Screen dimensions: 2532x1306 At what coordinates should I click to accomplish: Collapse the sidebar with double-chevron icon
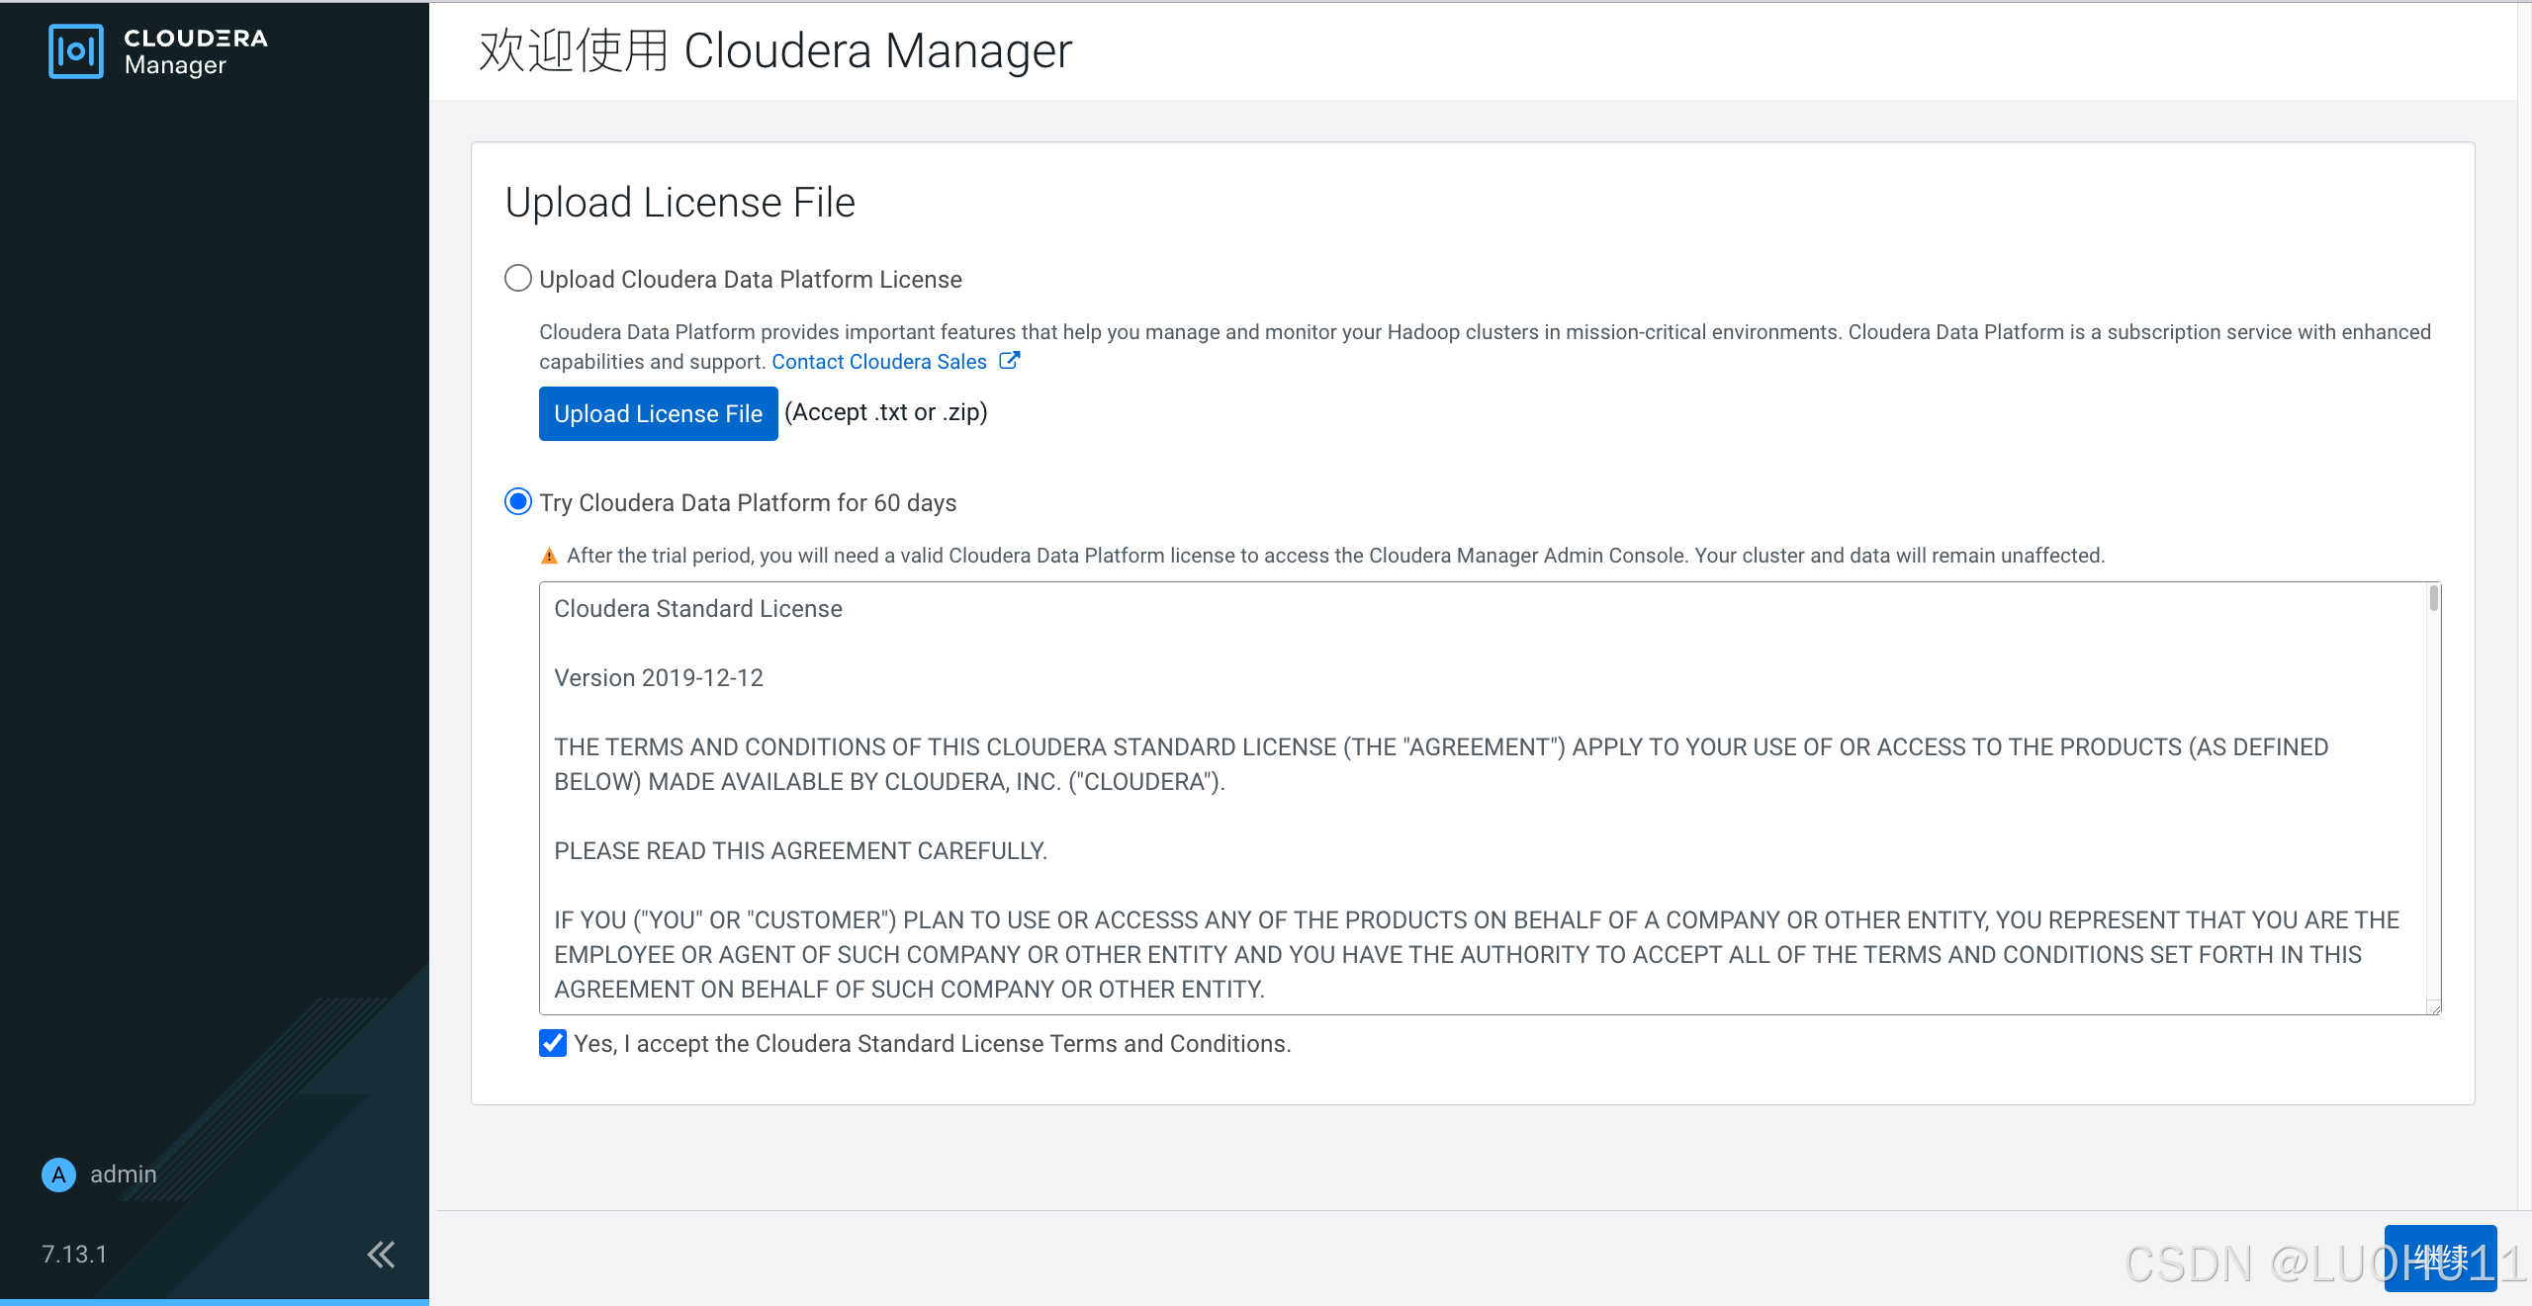(381, 1255)
